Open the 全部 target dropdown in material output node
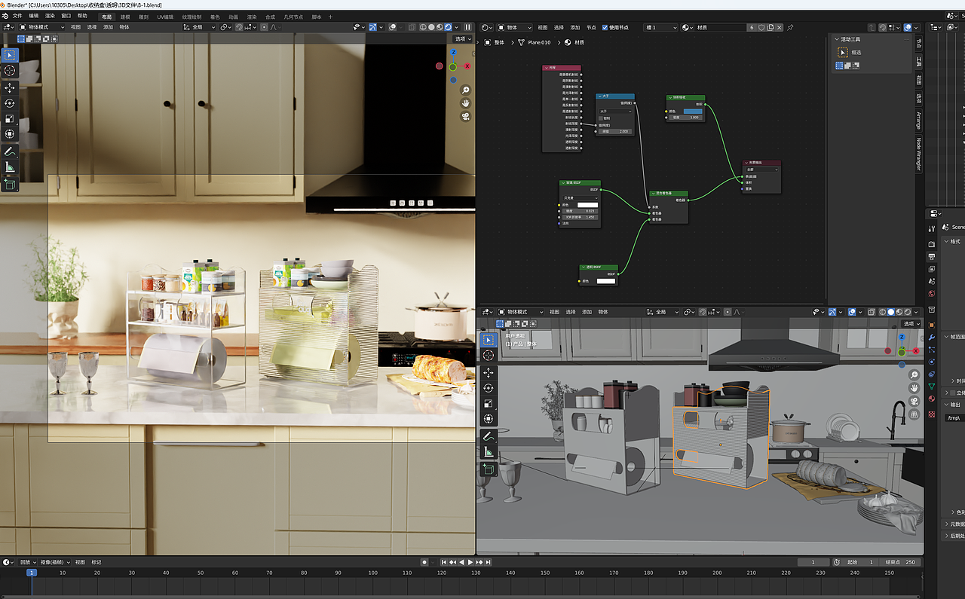This screenshot has height=599, width=965. pos(760,170)
